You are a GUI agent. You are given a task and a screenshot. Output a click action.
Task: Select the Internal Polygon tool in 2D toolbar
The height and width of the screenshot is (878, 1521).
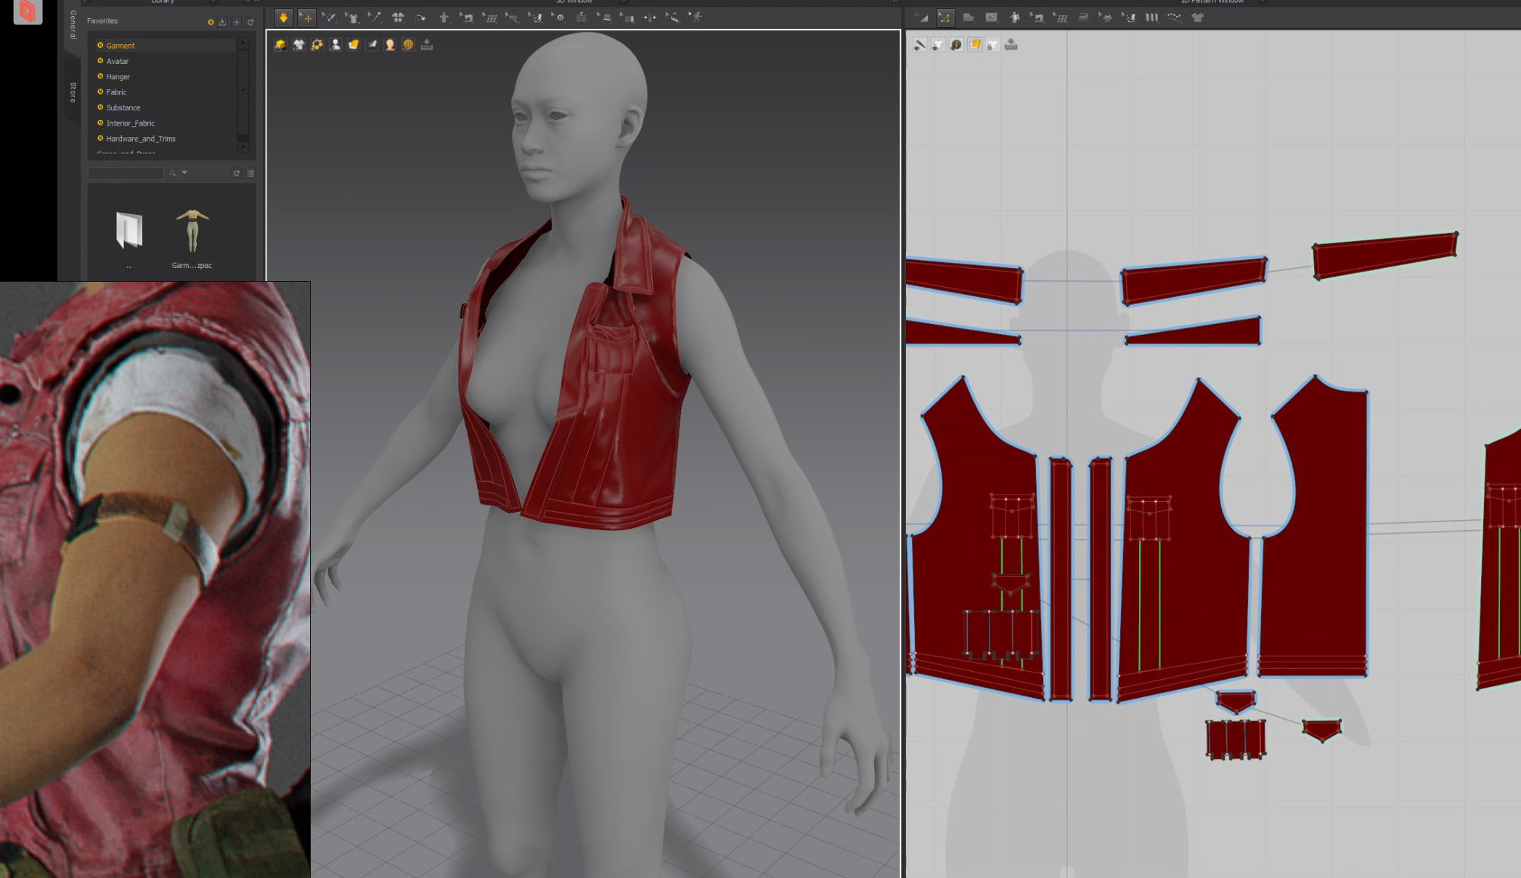(x=992, y=17)
